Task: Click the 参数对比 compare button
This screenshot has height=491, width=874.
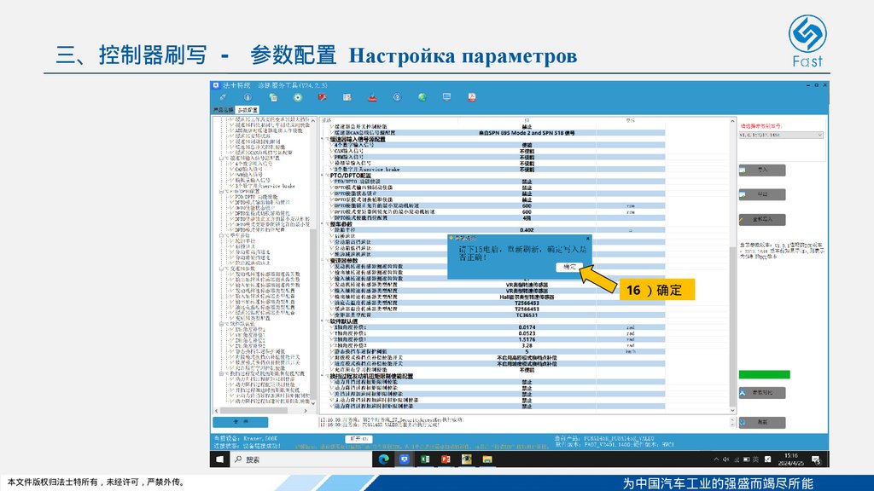Action: [x=762, y=392]
